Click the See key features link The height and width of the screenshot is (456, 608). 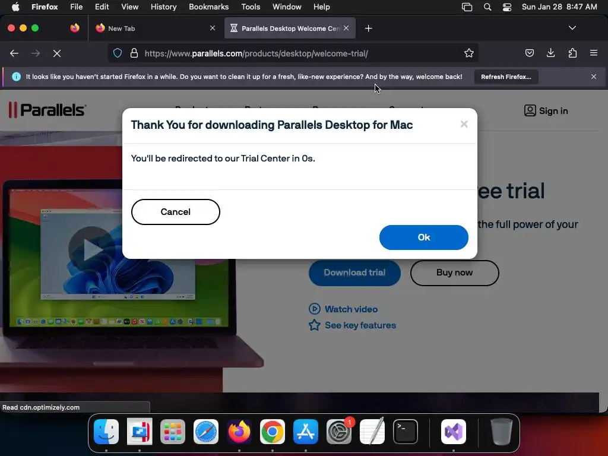tap(352, 325)
